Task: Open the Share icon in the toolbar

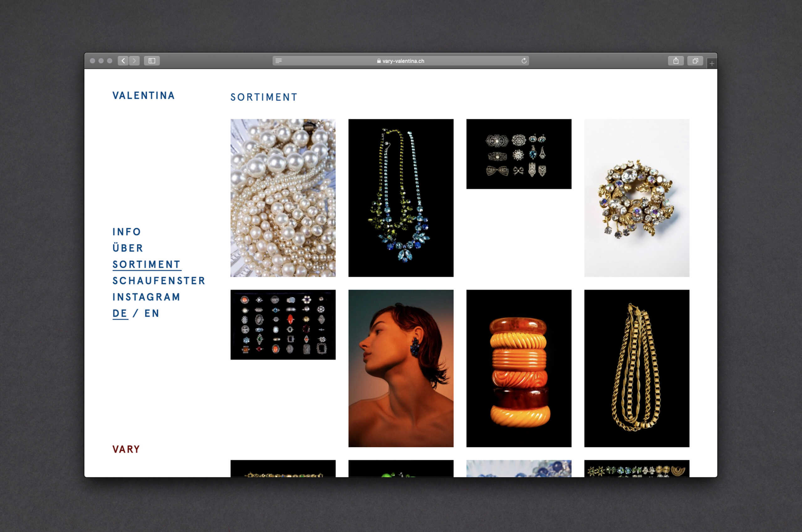Action: 675,61
